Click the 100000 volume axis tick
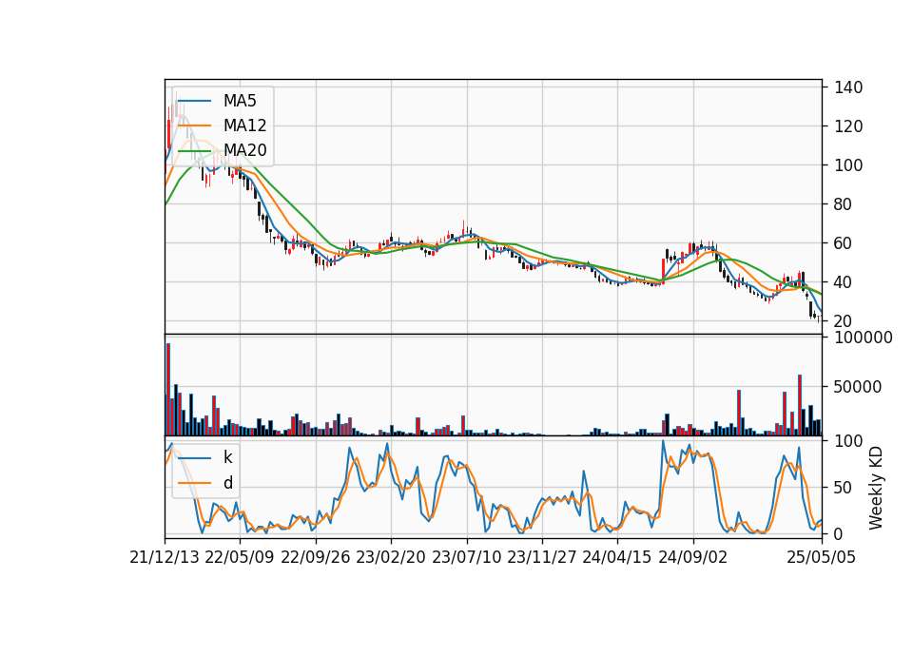The height and width of the screenshot is (656, 913). (x=864, y=338)
